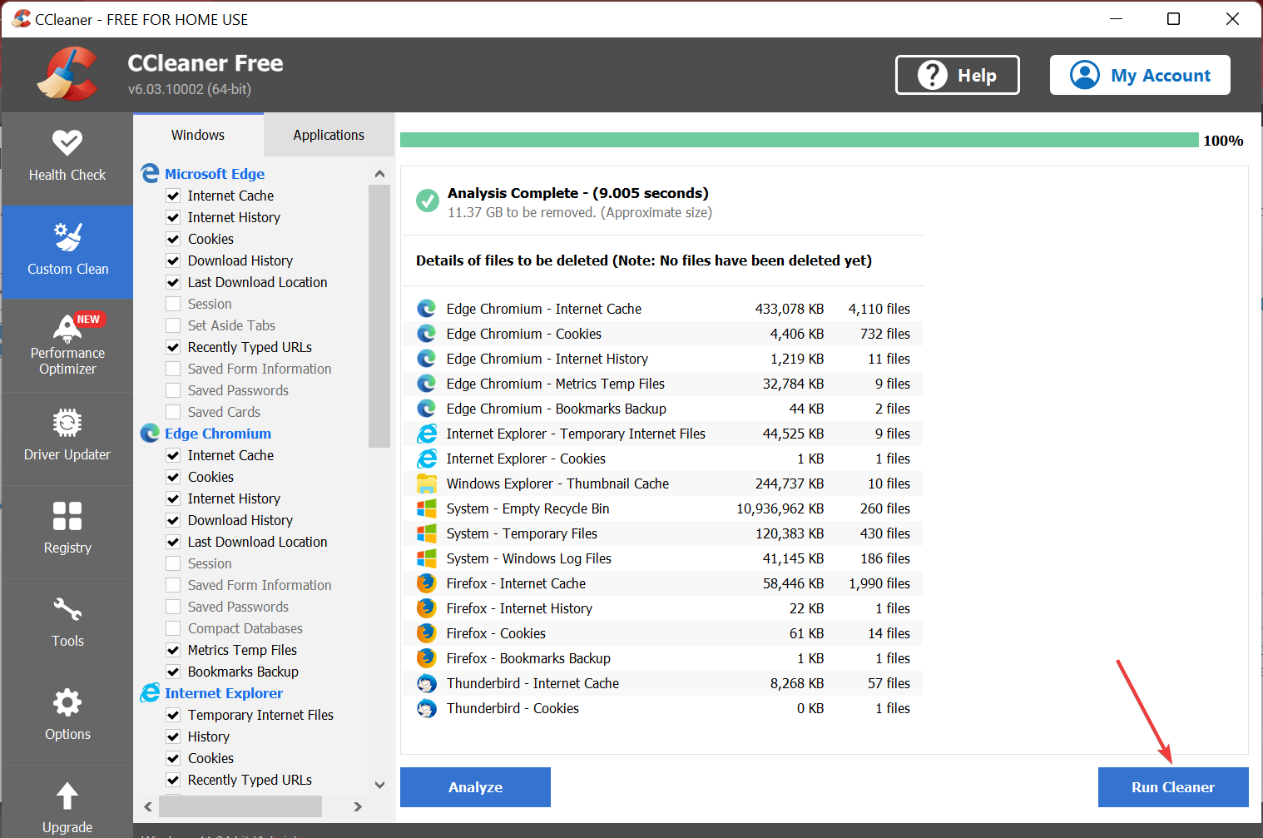Click the Run Cleaner button

1173,787
